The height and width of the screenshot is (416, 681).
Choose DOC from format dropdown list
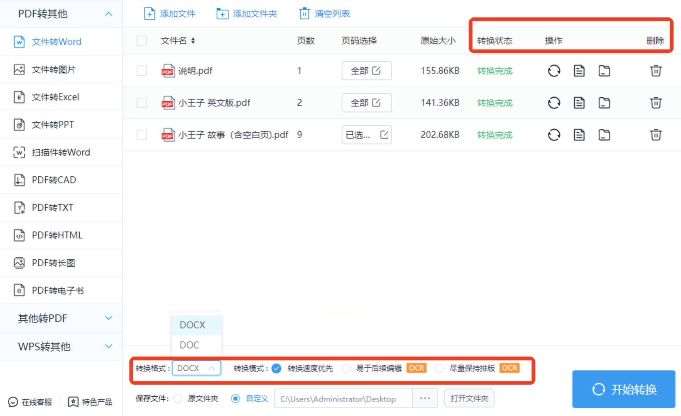(190, 345)
